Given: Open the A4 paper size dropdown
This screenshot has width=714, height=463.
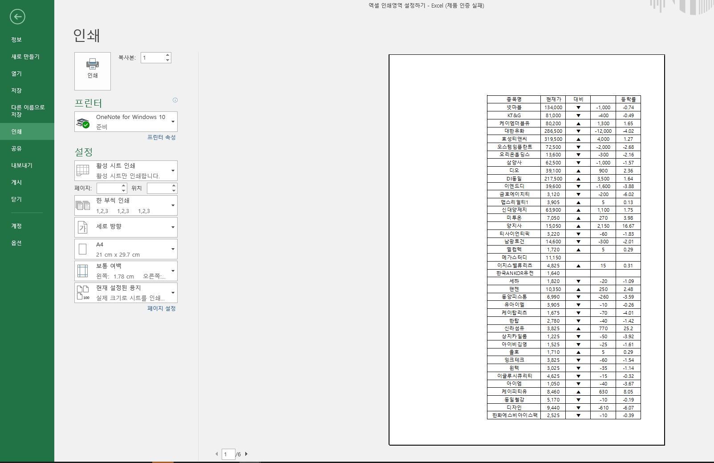Looking at the screenshot, I should [126, 249].
